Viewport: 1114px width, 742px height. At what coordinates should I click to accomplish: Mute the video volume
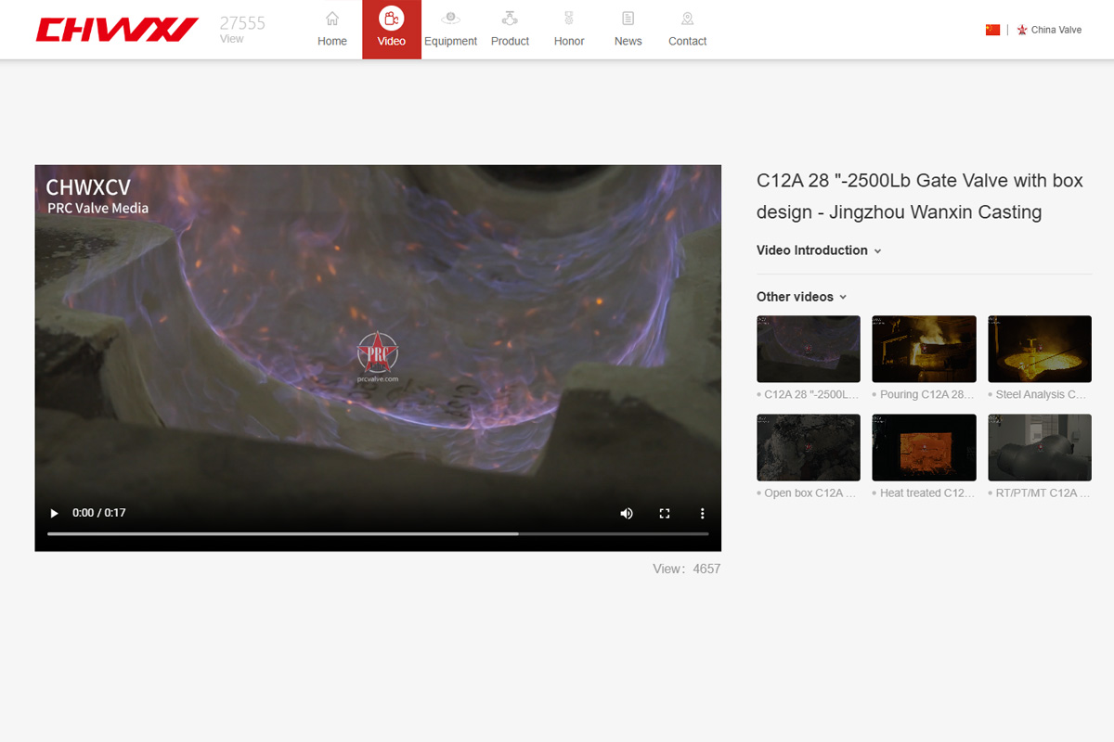click(627, 513)
